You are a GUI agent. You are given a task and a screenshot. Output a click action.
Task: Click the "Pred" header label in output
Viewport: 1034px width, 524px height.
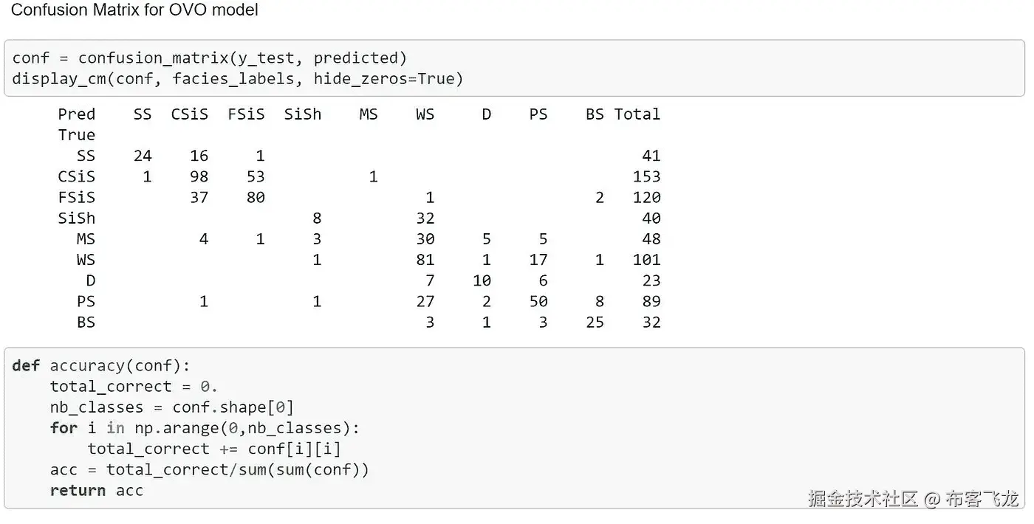point(76,114)
